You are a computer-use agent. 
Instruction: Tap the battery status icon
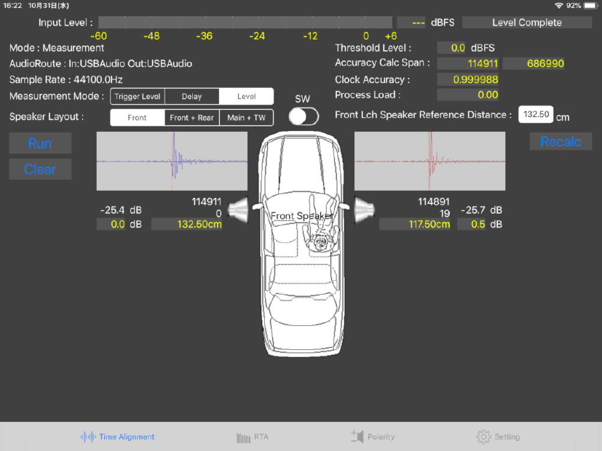590,5
